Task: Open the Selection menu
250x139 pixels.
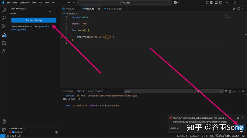Action: [24, 3]
